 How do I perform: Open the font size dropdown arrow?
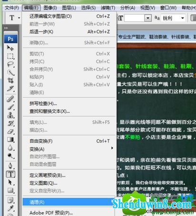pos(148,18)
